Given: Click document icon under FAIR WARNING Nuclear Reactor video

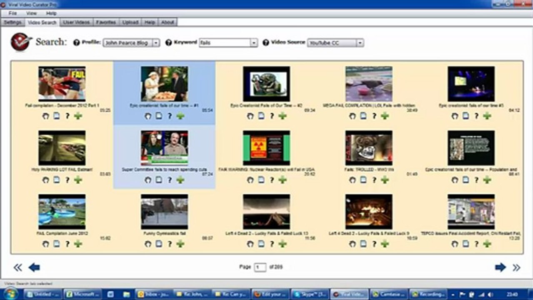Looking at the screenshot, I should pos(261,180).
